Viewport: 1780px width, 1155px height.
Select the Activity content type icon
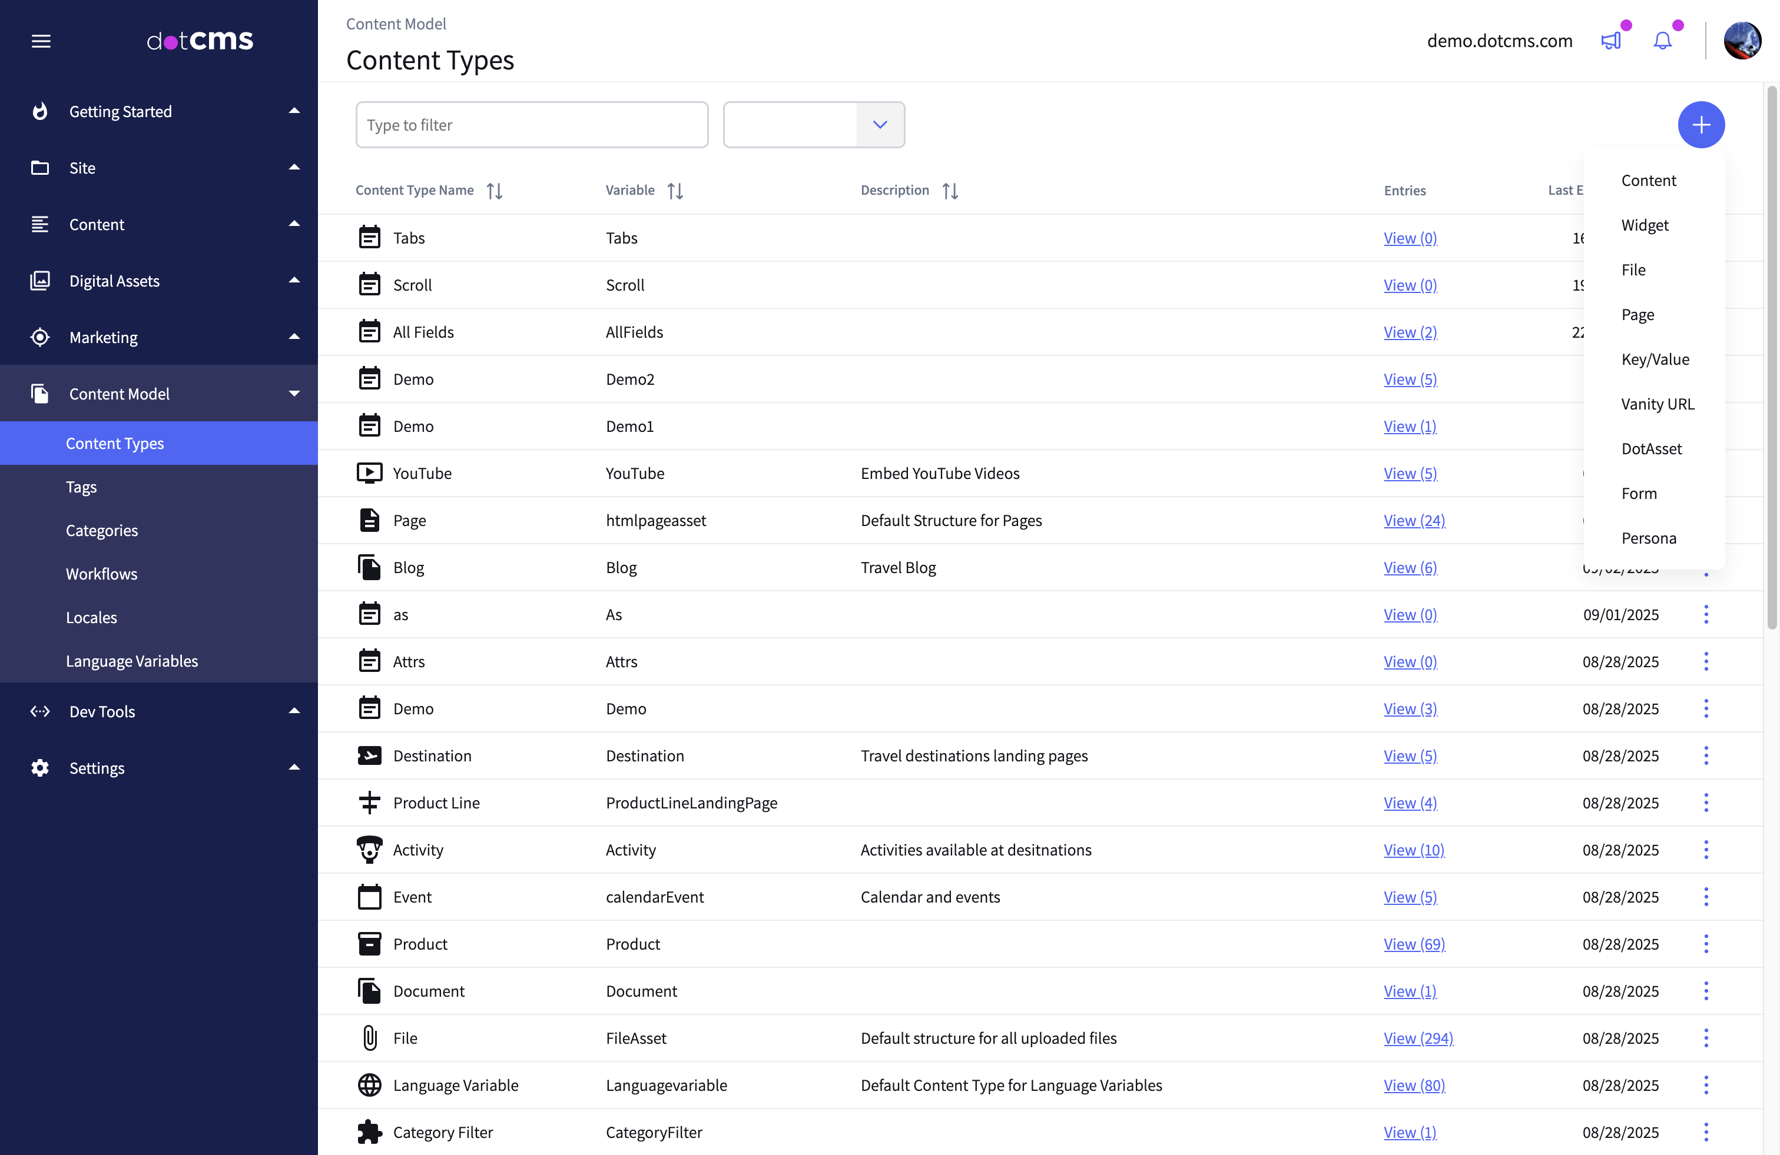click(369, 850)
